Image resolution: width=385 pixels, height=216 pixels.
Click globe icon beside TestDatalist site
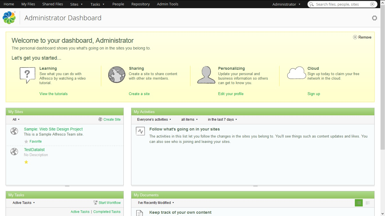coord(14,152)
